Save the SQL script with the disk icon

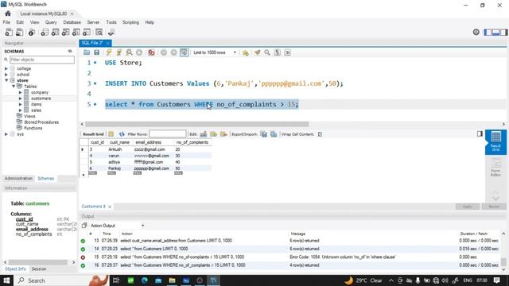(97, 52)
